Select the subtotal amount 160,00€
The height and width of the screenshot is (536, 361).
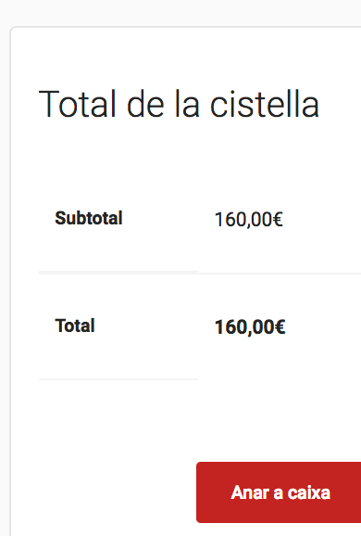coord(249,219)
